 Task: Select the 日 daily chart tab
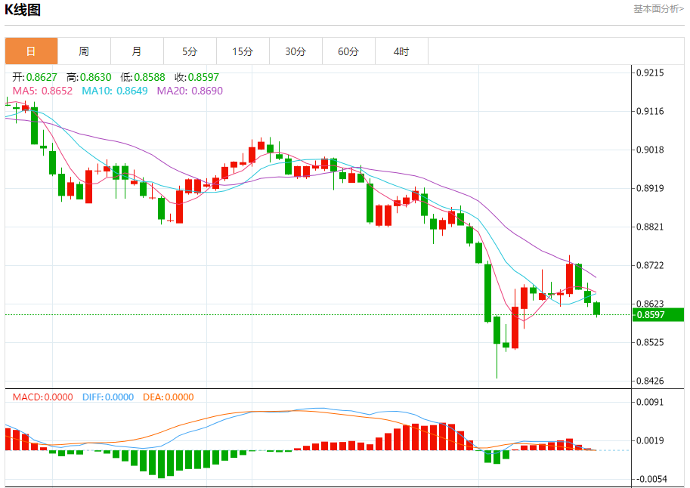[31, 51]
